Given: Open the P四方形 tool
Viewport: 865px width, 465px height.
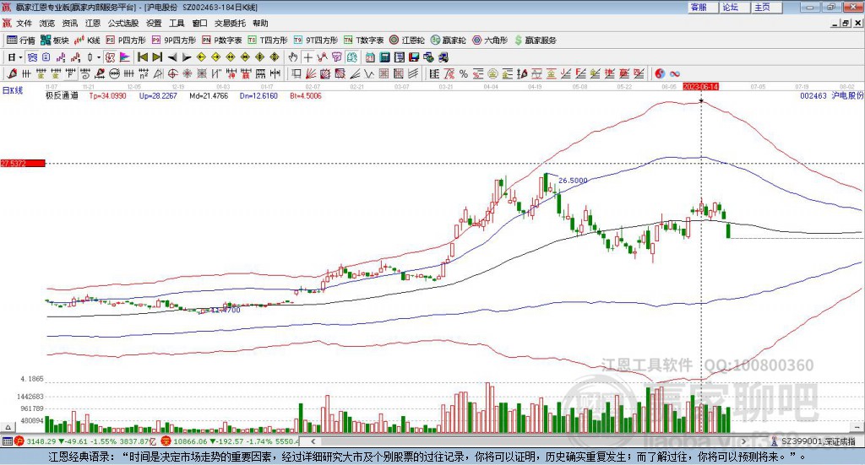Looking at the screenshot, I should tap(126, 41).
